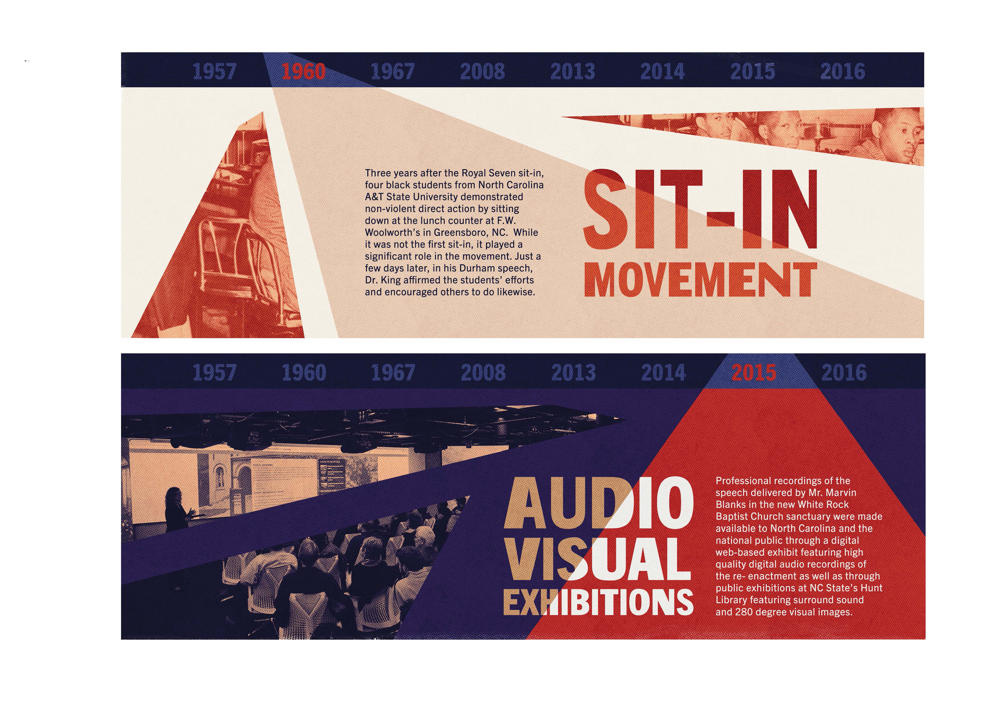
Task: Select 1957 in the top timeline
Action: tap(214, 72)
